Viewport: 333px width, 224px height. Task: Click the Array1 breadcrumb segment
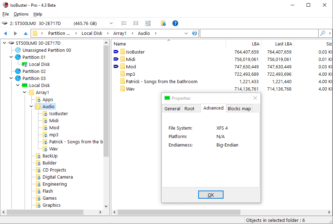[120, 33]
